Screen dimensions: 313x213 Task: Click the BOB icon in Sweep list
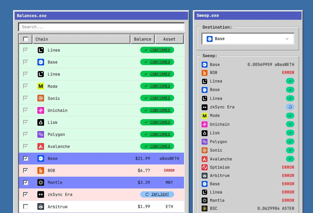(205, 73)
